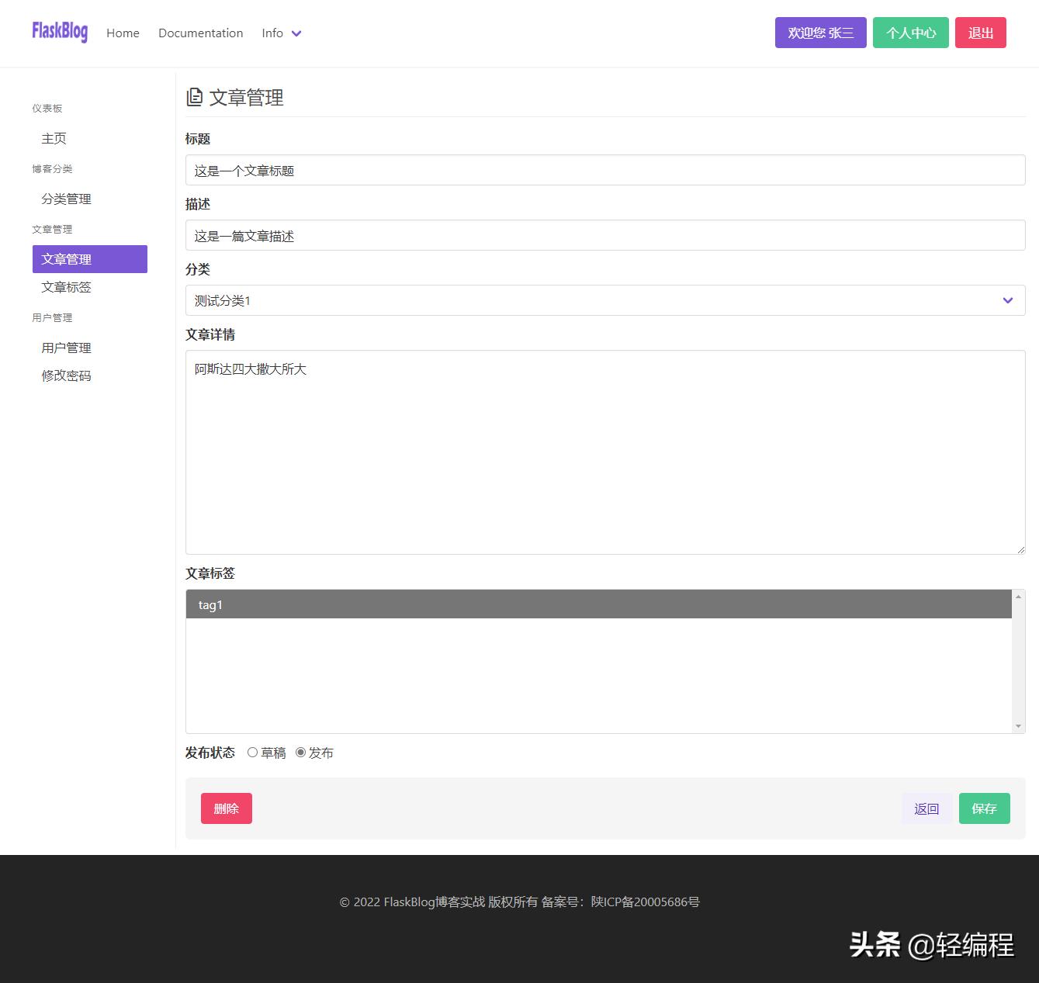Click the 保存 save button
Image resolution: width=1039 pixels, height=983 pixels.
point(984,808)
